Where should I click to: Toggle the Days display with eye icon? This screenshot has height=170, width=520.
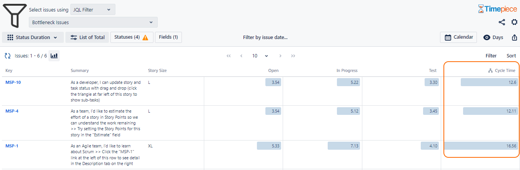[493, 38]
